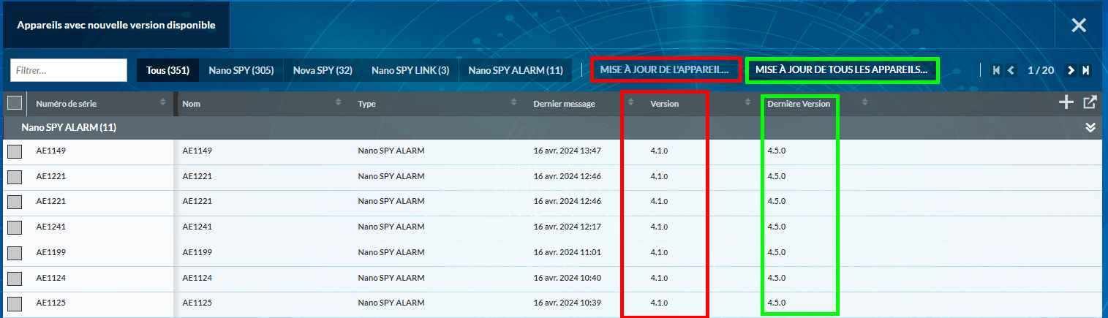Sort by Type column arrows

(x=513, y=103)
